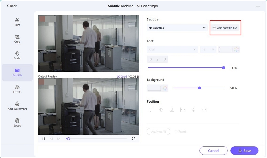Open the font size dropdown
The height and width of the screenshot is (158, 267).
point(208,49)
